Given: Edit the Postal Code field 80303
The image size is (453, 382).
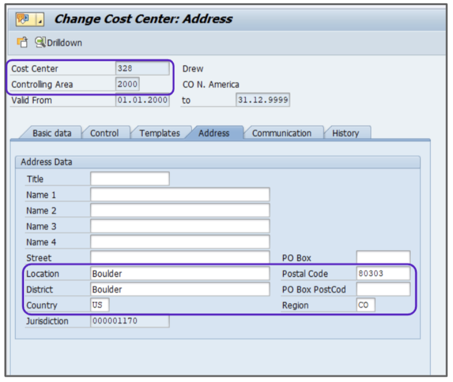Looking at the screenshot, I should [383, 274].
